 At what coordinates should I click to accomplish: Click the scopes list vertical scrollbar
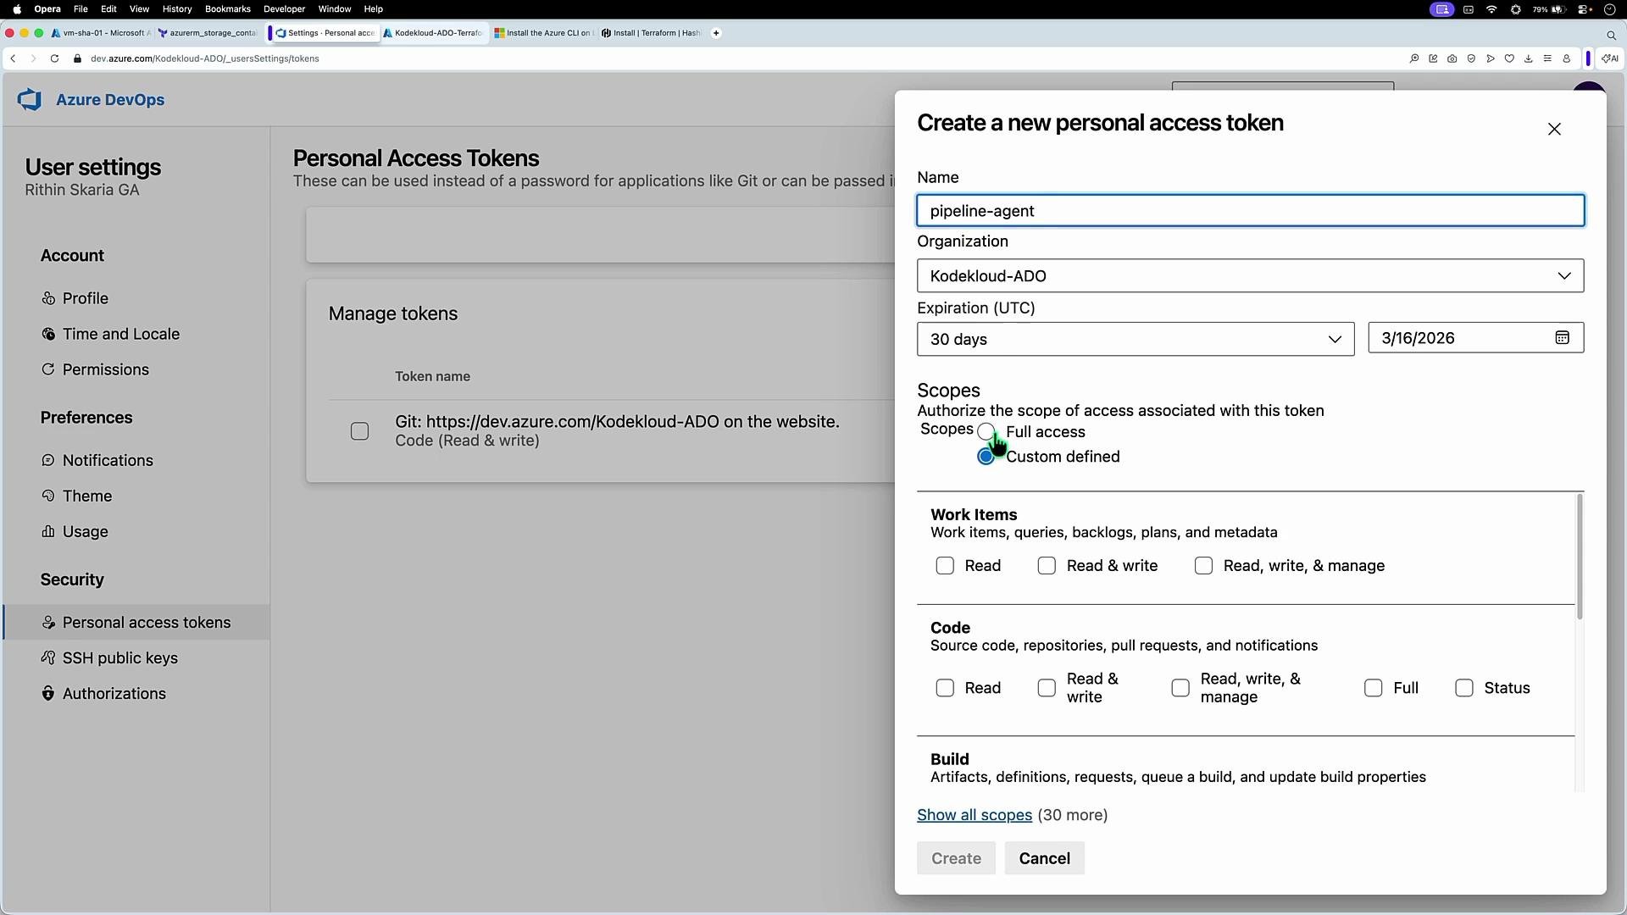(x=1580, y=557)
